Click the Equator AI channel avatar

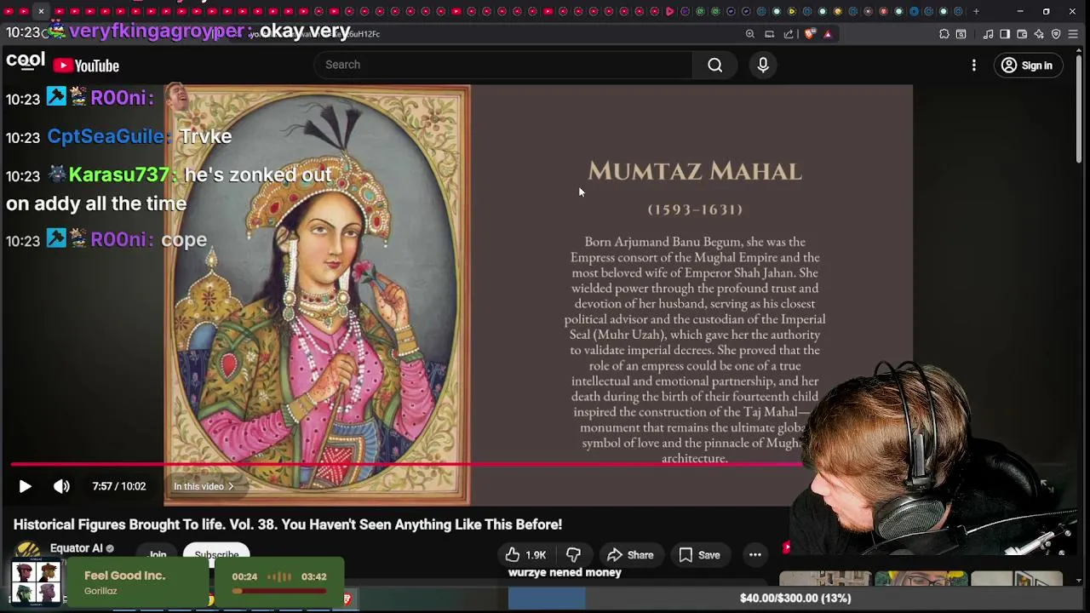pyautogui.click(x=27, y=551)
